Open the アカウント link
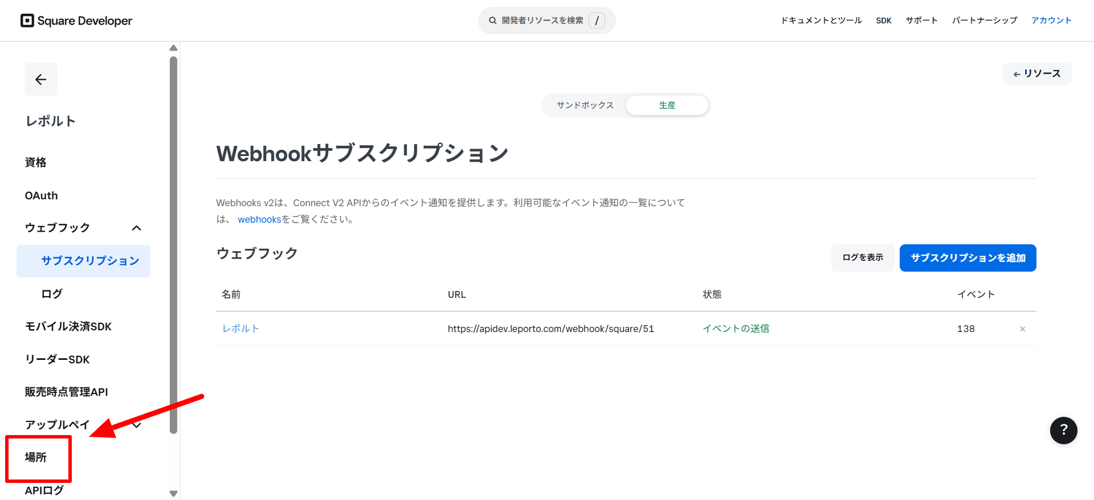1094x500 pixels. pos(1051,21)
